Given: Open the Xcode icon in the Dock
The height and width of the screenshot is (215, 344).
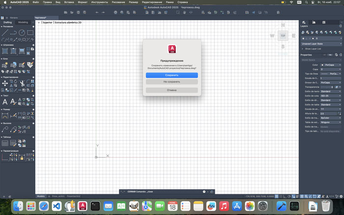Looking at the screenshot, I should [282, 207].
